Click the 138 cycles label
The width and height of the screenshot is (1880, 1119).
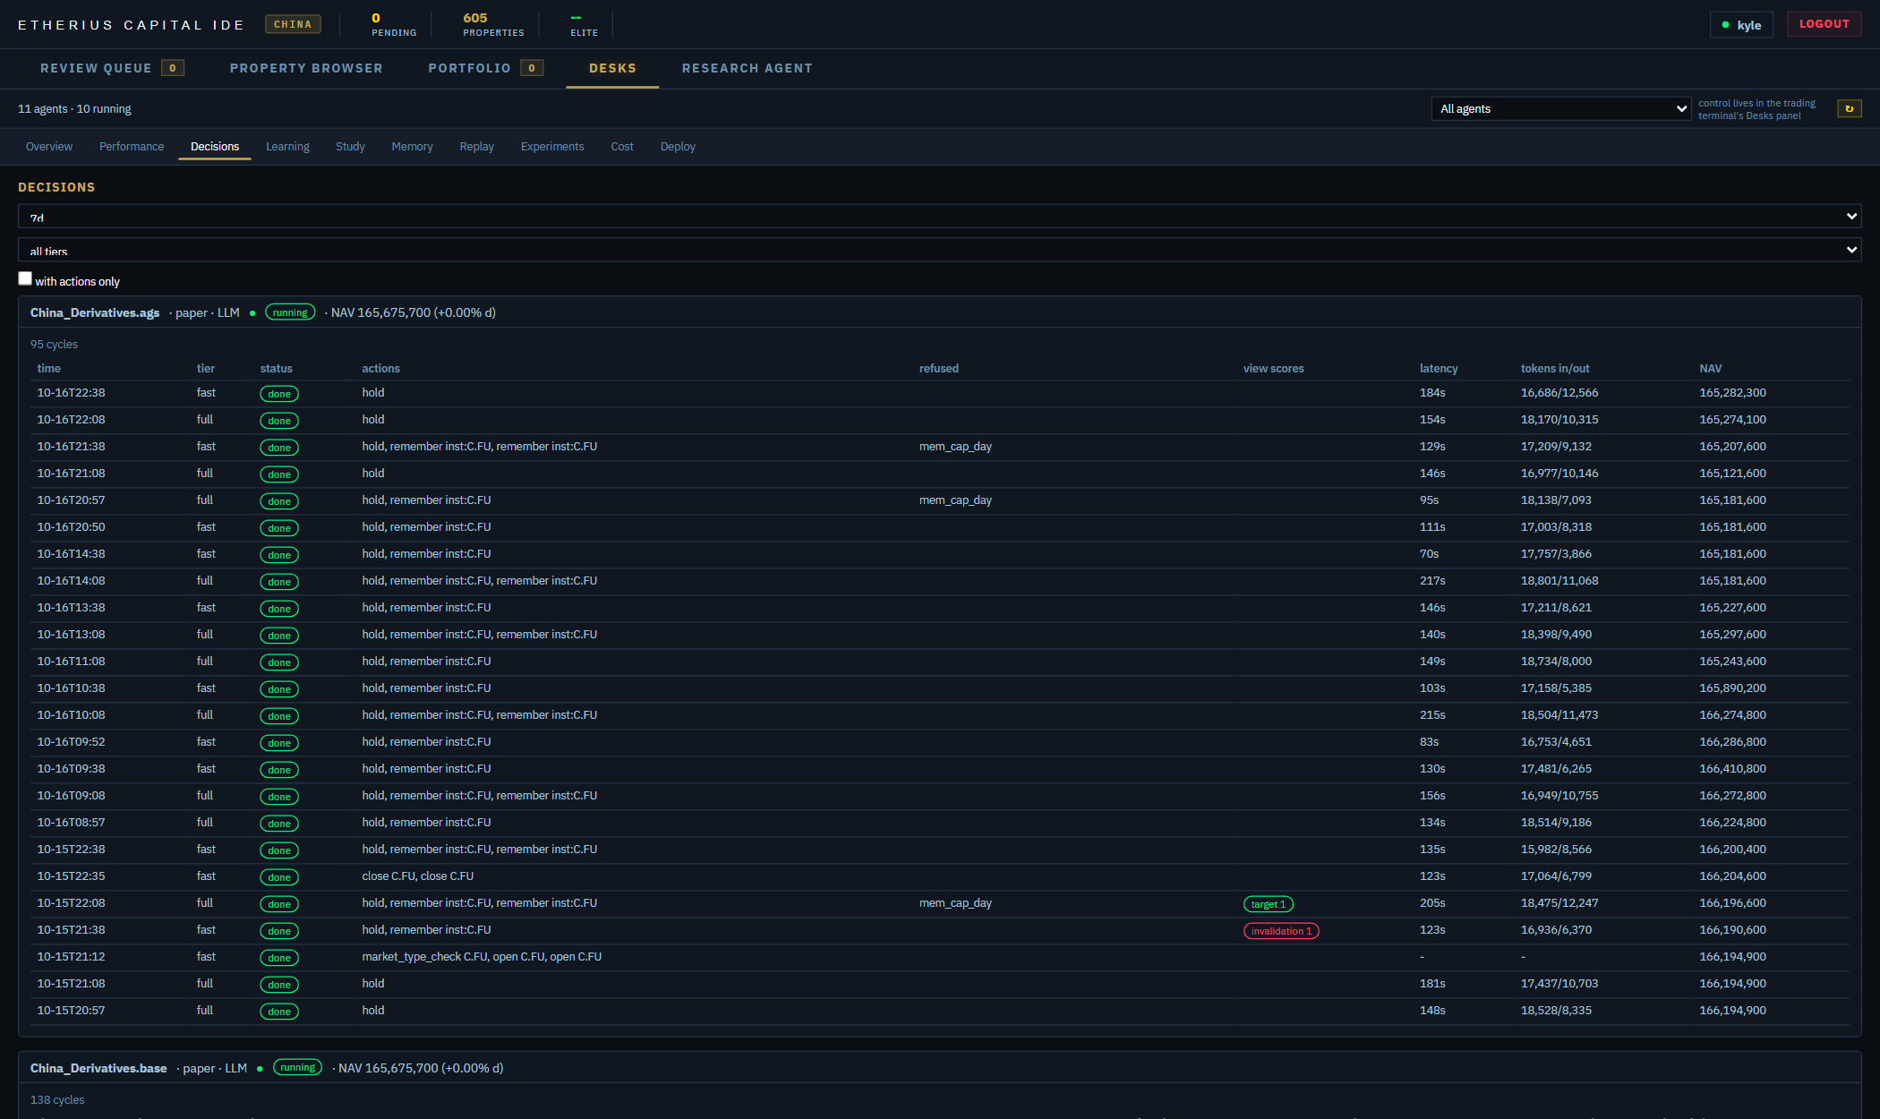pos(57,1100)
